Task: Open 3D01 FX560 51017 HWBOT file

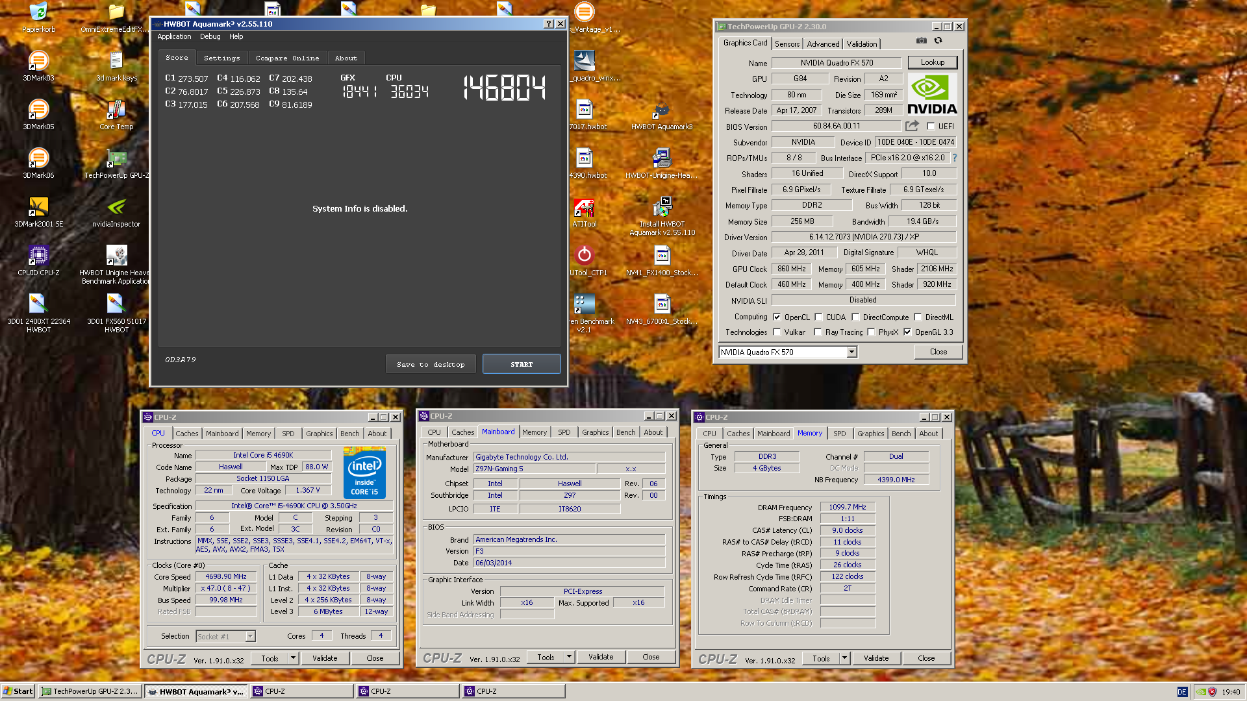Action: click(116, 313)
